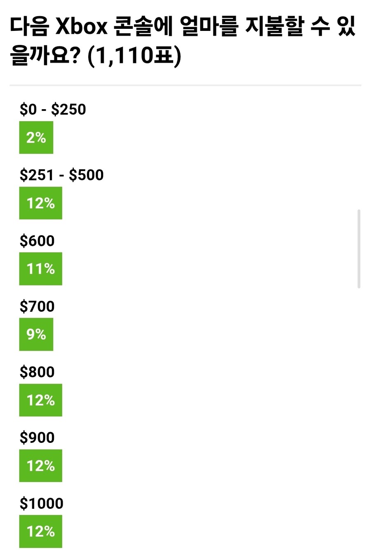
Task: Click the green 11% result bar
Action: pos(41,269)
